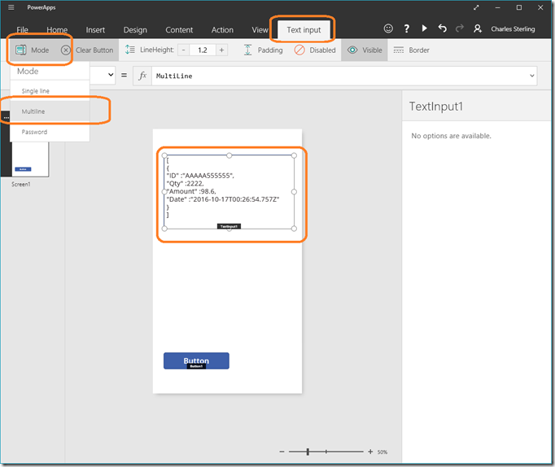
Task: Click the zoom slider handle
Action: (308, 452)
